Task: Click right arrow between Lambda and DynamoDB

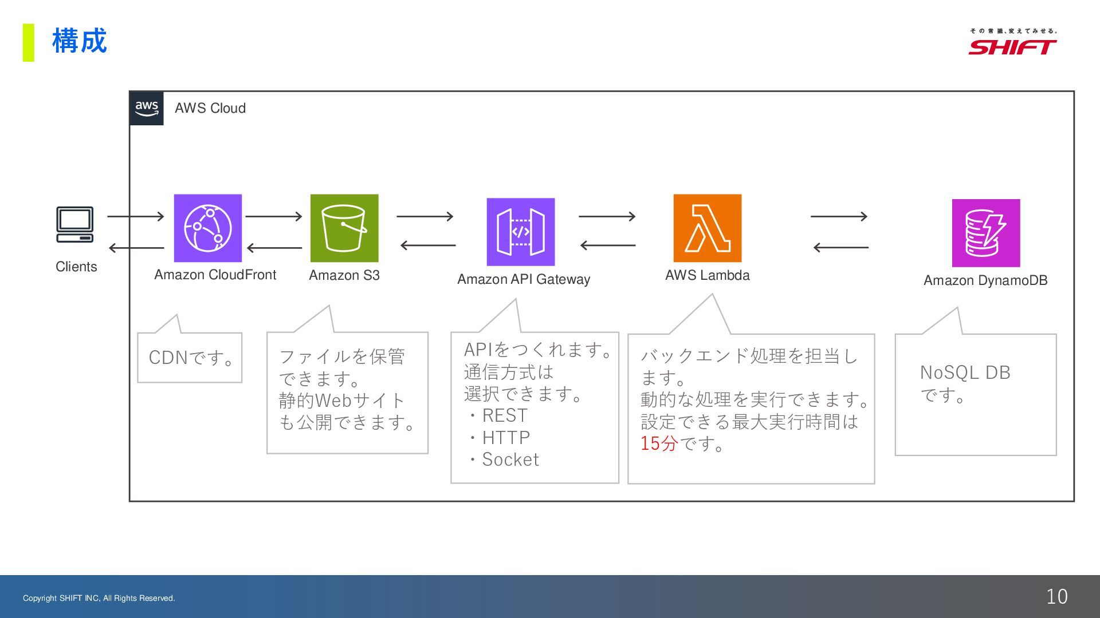Action: (x=839, y=216)
